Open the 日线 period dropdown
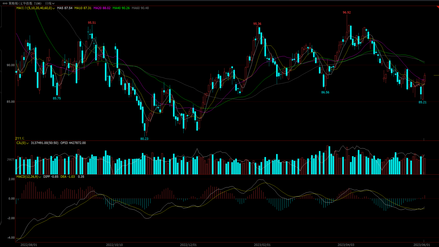 click(x=50, y=3)
